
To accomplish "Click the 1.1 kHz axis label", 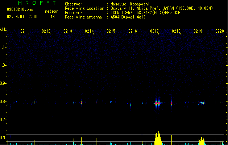I will [x=3, y=47].
